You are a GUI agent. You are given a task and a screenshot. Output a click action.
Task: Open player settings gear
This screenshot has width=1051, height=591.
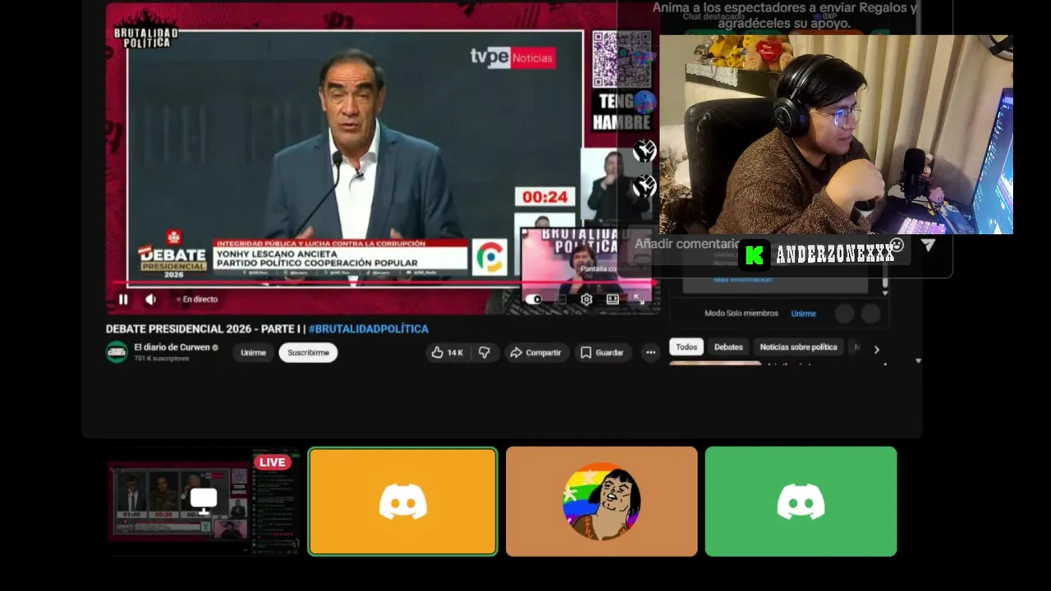coord(586,300)
